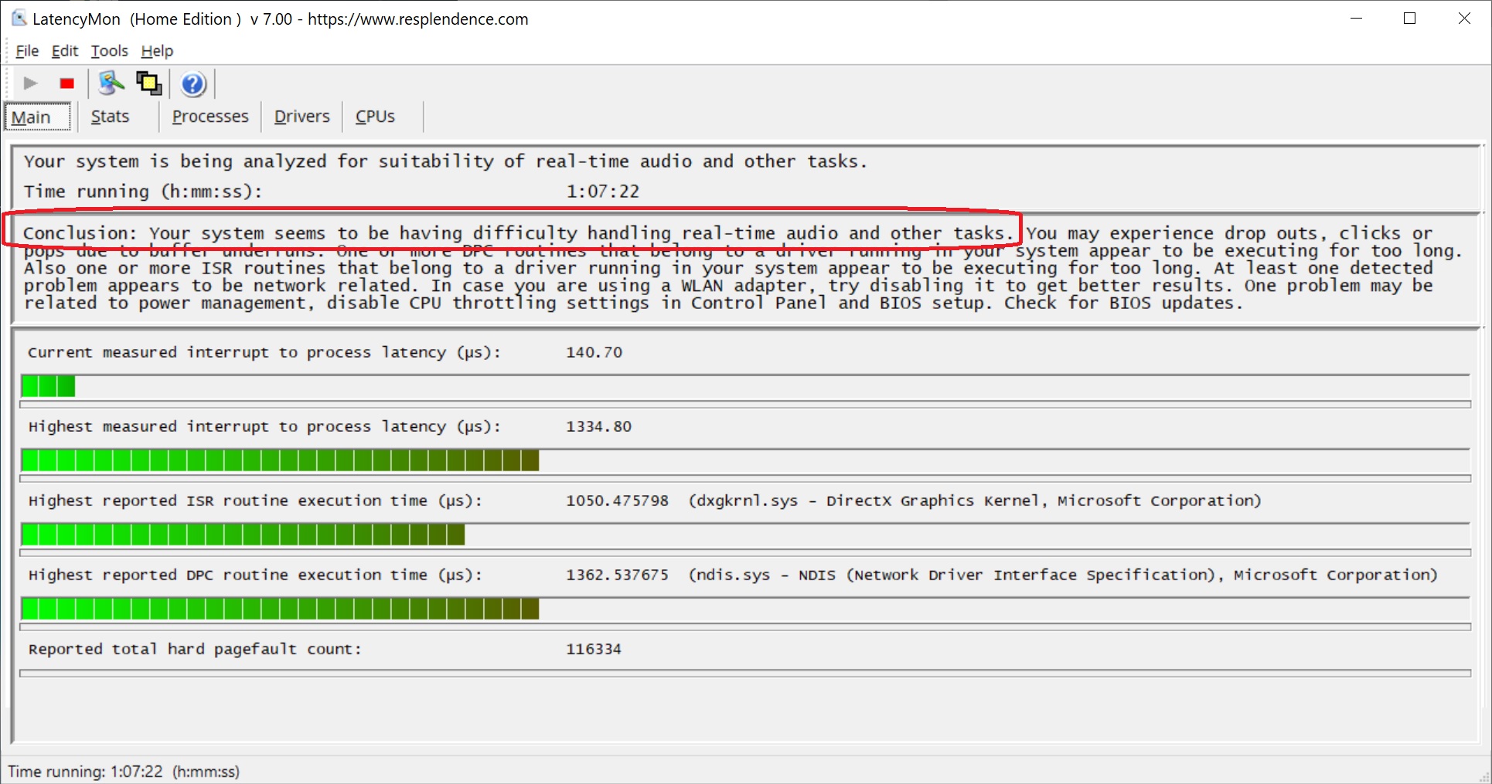Expand the Tools menu
This screenshot has height=784, width=1492.
(x=109, y=51)
